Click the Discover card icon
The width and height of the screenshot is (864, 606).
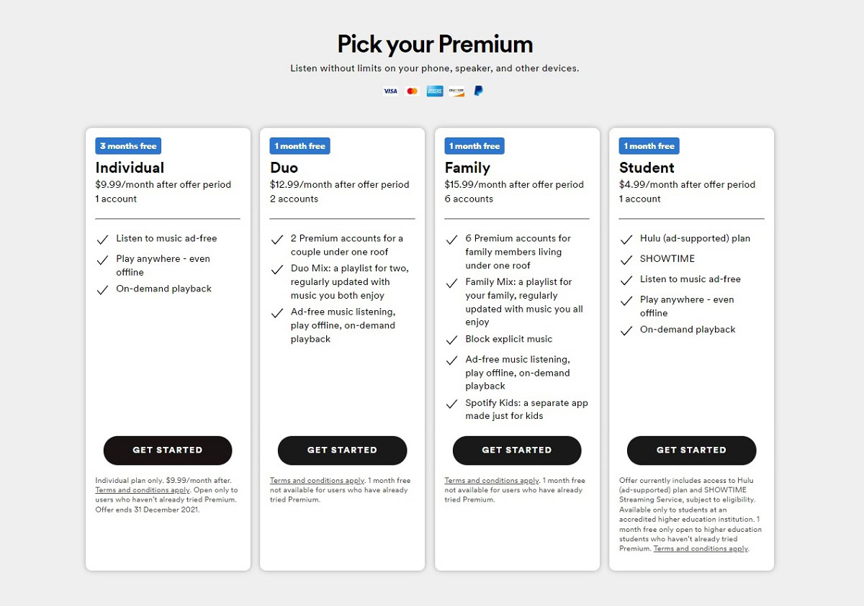456,91
